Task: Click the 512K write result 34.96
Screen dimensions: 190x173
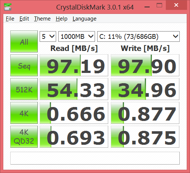Action: point(145,89)
